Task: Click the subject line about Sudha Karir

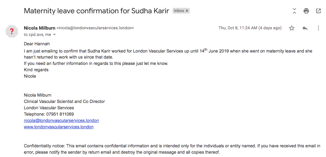Action: point(96,11)
